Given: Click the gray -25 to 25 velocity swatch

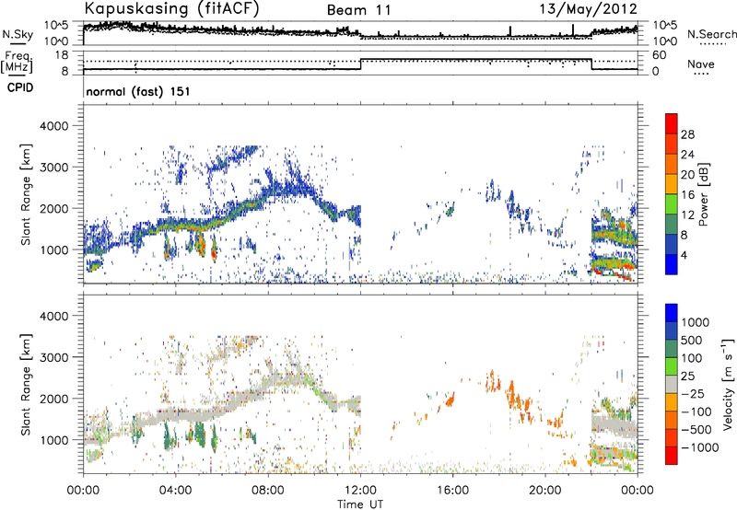Looking at the screenshot, I should tap(672, 385).
